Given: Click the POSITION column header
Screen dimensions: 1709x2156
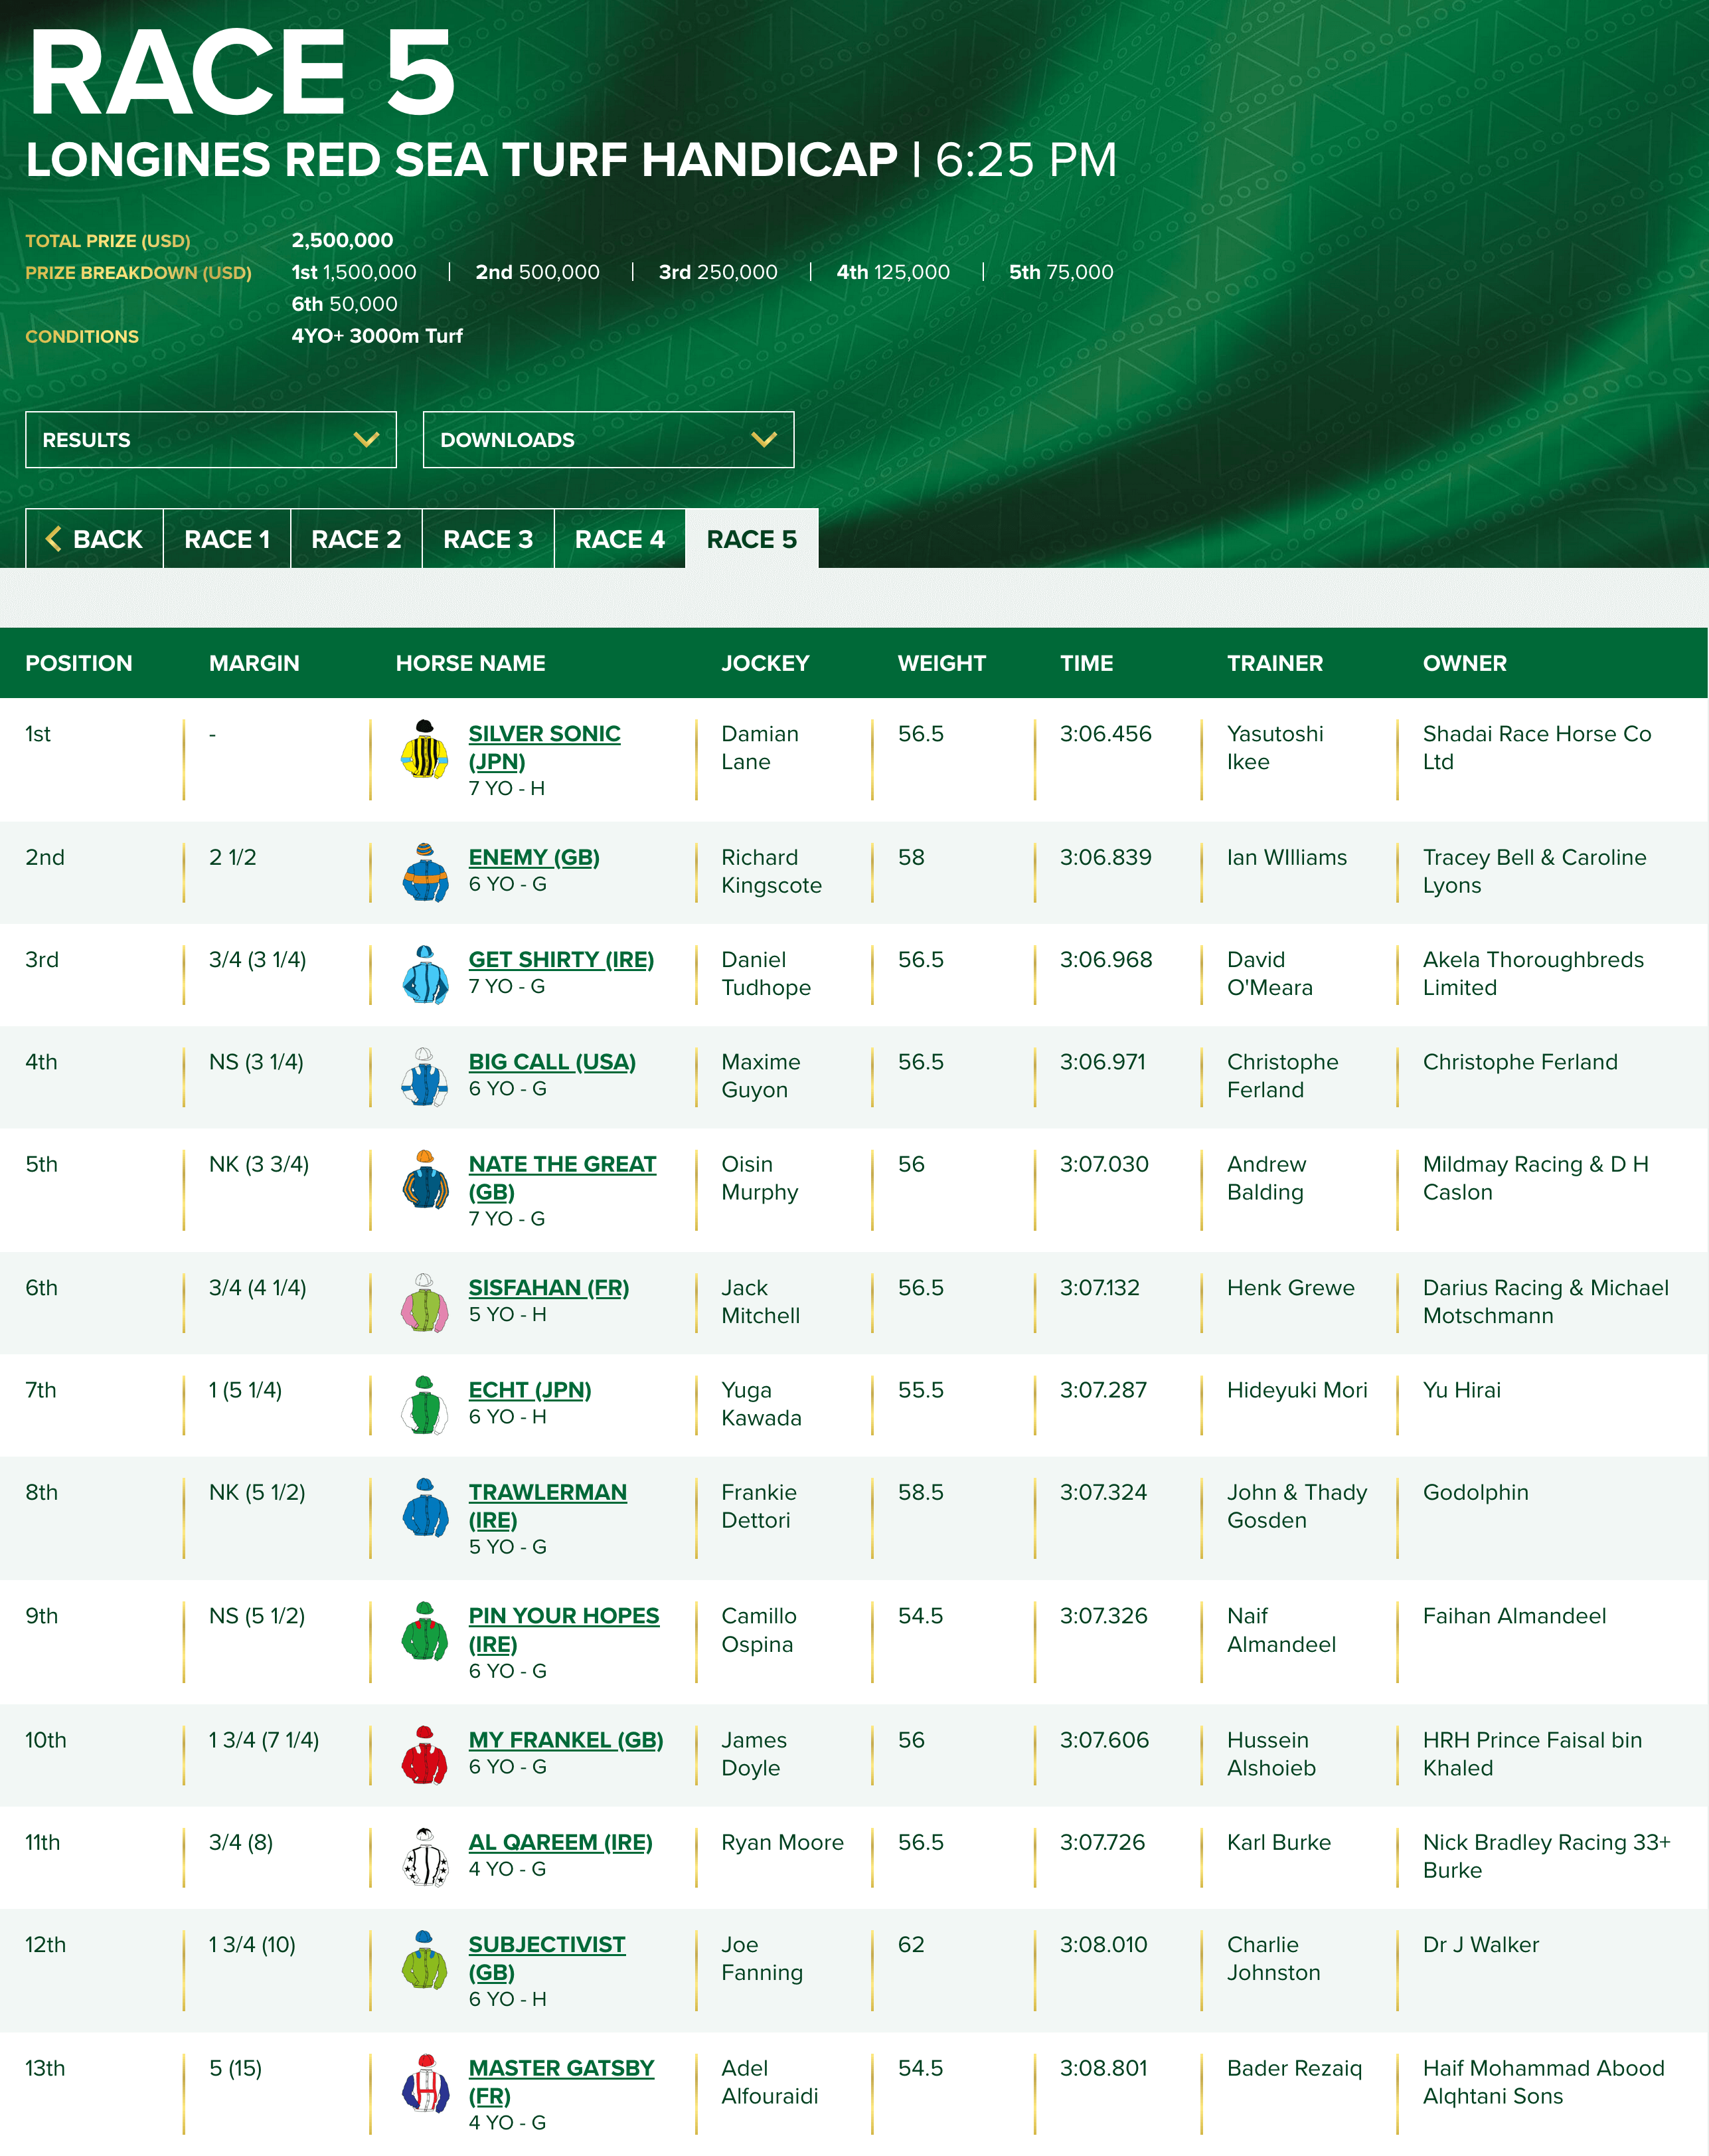Looking at the screenshot, I should tap(79, 663).
